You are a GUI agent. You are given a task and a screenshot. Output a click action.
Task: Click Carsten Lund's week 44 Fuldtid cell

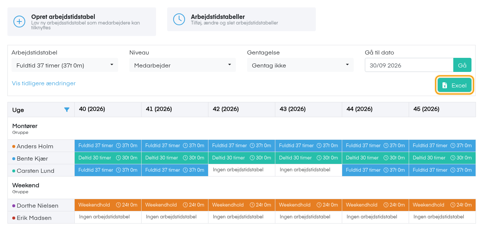pos(375,170)
